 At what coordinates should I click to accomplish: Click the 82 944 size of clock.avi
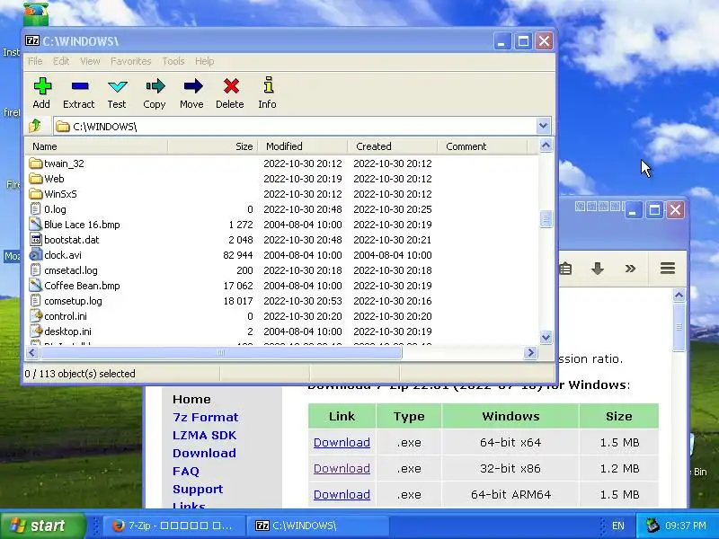click(237, 255)
